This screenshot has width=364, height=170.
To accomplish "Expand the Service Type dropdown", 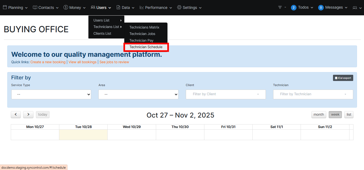I will [51, 94].
